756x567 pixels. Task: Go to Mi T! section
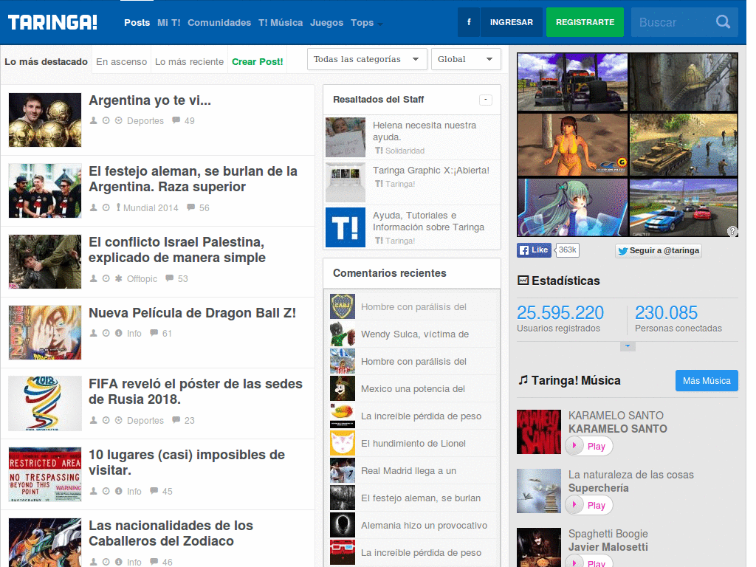click(x=169, y=23)
